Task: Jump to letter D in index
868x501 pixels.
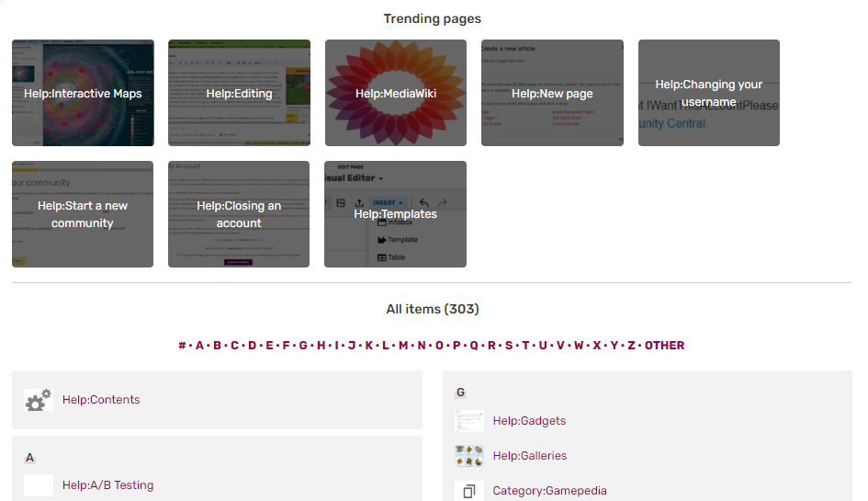Action: pos(252,346)
